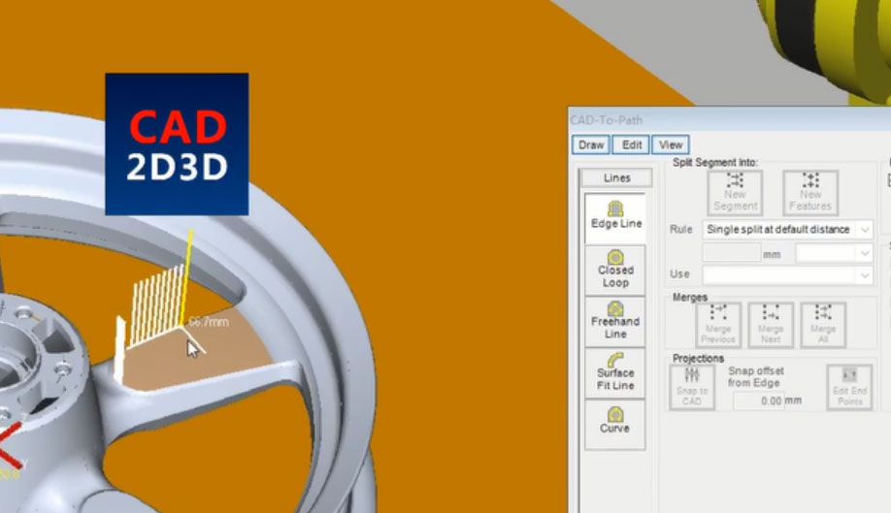Image resolution: width=891 pixels, height=513 pixels.
Task: Click the Snap to CAD icon
Action: [692, 387]
